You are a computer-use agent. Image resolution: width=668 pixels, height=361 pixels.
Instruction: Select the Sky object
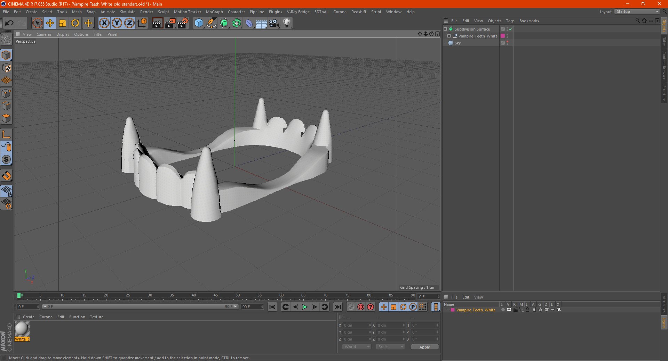(458, 43)
